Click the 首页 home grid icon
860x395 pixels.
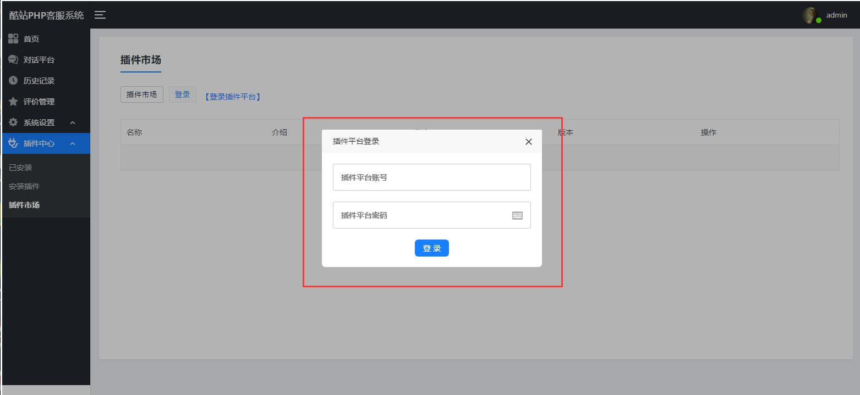click(x=13, y=38)
